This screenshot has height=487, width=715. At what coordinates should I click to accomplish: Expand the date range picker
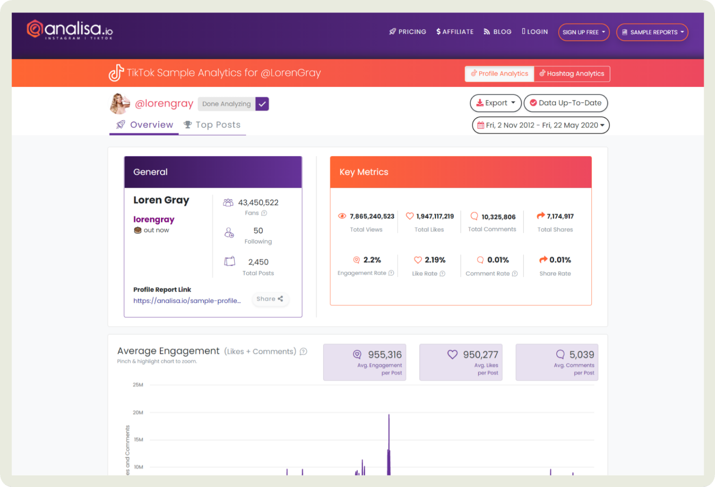tap(540, 125)
